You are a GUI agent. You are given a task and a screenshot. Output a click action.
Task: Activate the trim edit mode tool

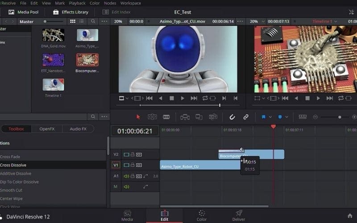point(152,117)
